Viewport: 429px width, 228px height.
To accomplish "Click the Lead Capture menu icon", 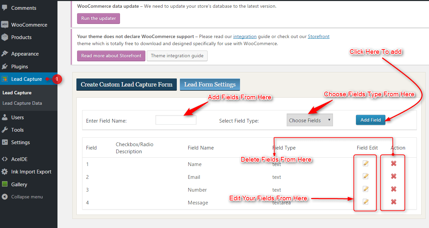I will coord(5,79).
